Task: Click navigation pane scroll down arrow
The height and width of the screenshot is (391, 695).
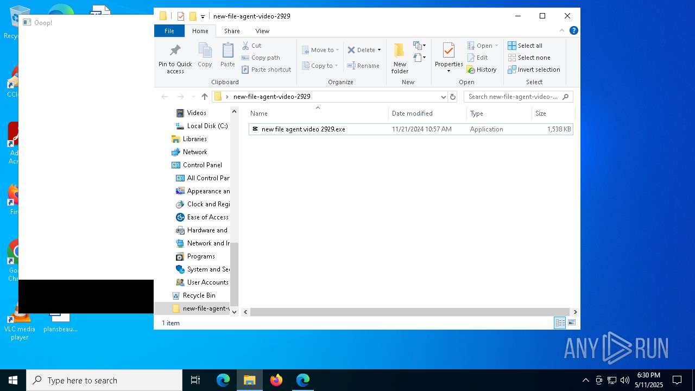Action: click(235, 312)
